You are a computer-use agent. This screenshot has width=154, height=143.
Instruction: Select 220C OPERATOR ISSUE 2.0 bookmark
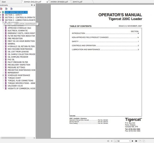click(x=16, y=12)
